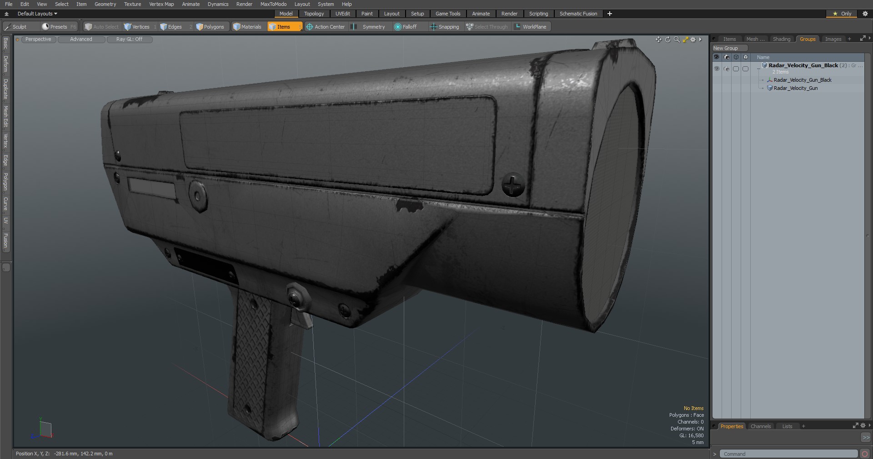Open the Mesh panel tab

tap(755, 39)
